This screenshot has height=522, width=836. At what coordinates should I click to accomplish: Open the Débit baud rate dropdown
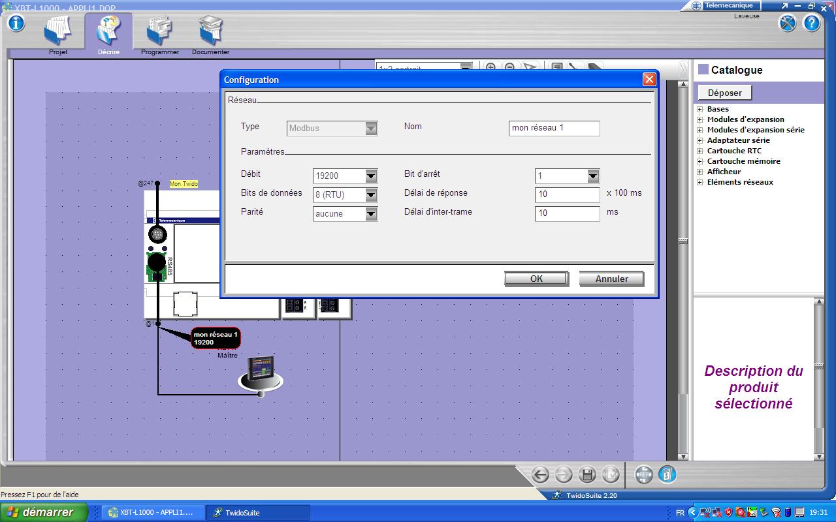click(371, 176)
